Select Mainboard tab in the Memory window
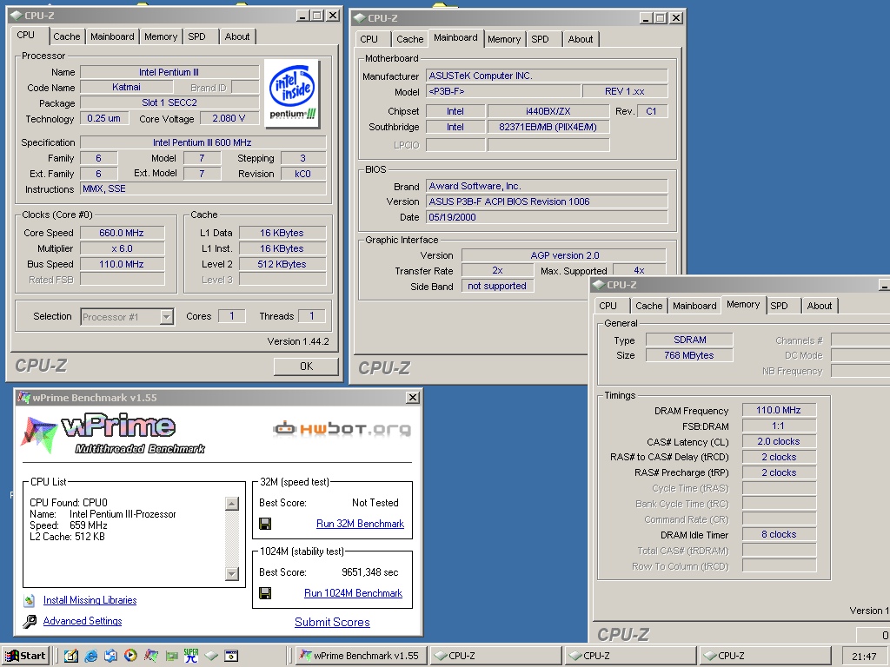Image resolution: width=890 pixels, height=667 pixels. [x=694, y=306]
